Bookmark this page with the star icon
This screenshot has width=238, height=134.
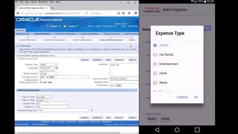point(119,13)
